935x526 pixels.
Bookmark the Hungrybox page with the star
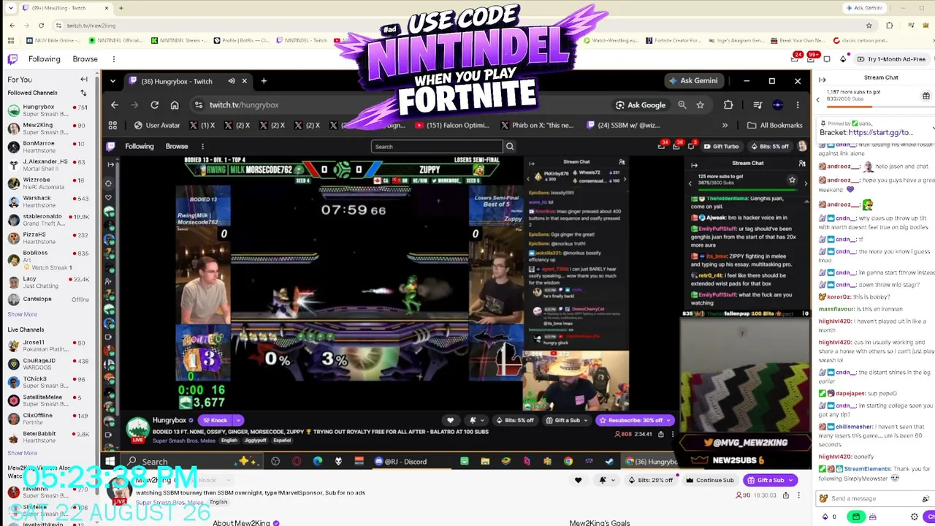pos(701,104)
